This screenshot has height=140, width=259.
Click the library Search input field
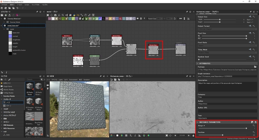click(33, 79)
